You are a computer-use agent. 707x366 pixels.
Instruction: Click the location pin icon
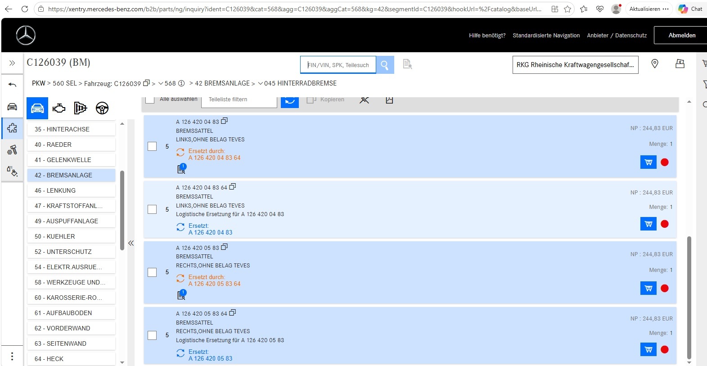coord(655,64)
